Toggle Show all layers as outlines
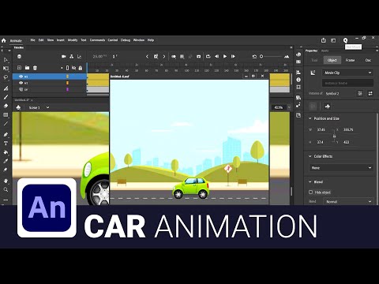379x284 pixels. [67, 68]
